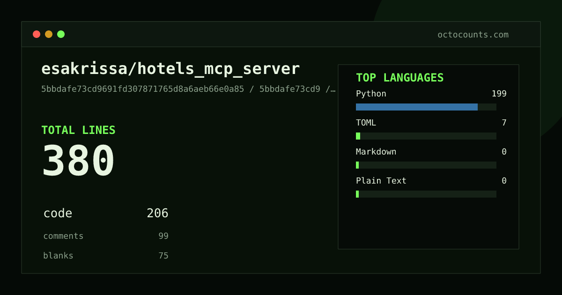Click the green TOML progress bar
The width and height of the screenshot is (562, 295).
tap(358, 136)
